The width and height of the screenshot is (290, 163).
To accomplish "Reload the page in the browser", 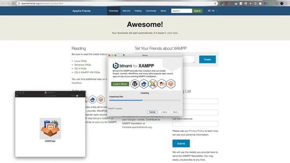I will click(x=13, y=4).
